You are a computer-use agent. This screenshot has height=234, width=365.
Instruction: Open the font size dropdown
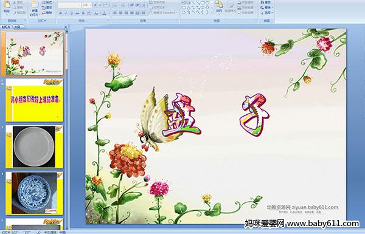click(86, 5)
